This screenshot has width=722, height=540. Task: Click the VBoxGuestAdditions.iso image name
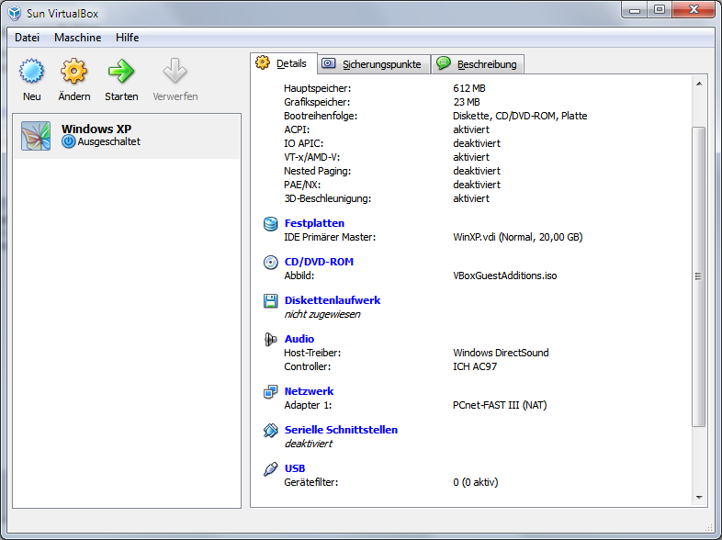[505, 276]
